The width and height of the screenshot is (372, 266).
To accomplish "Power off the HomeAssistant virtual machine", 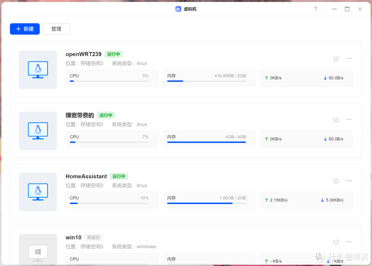I will (336, 180).
